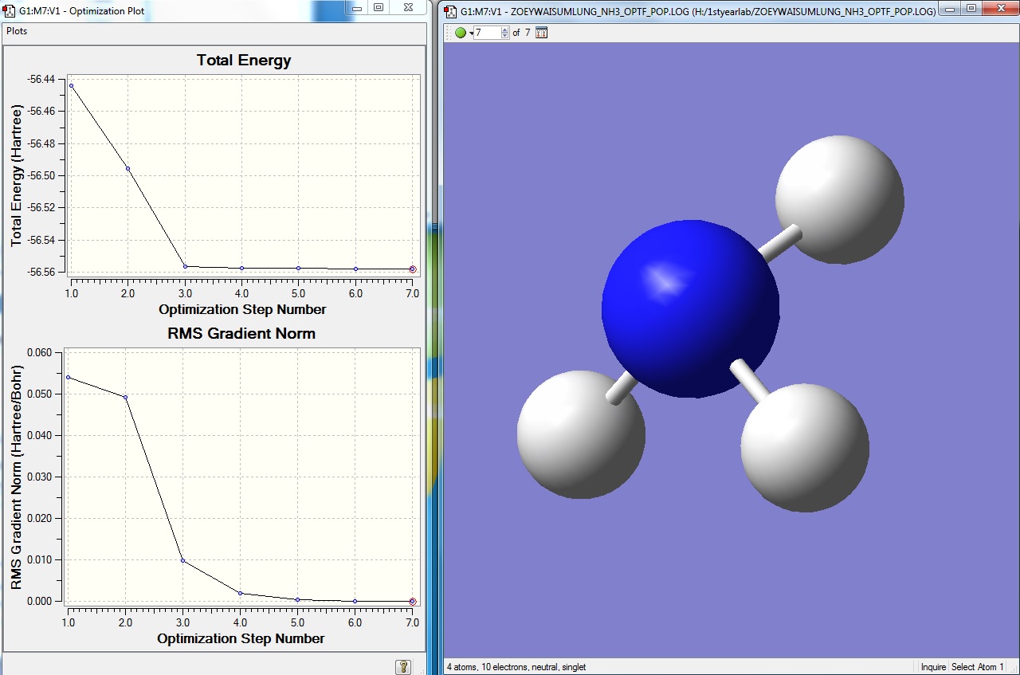Select the lower left hydrogen atom
Image resolution: width=1020 pixels, height=675 pixels.
point(580,434)
